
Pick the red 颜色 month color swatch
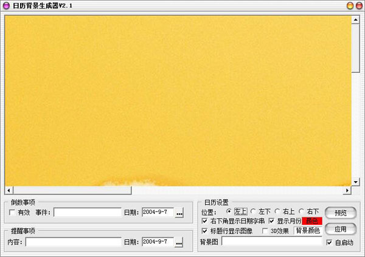(x=312, y=221)
